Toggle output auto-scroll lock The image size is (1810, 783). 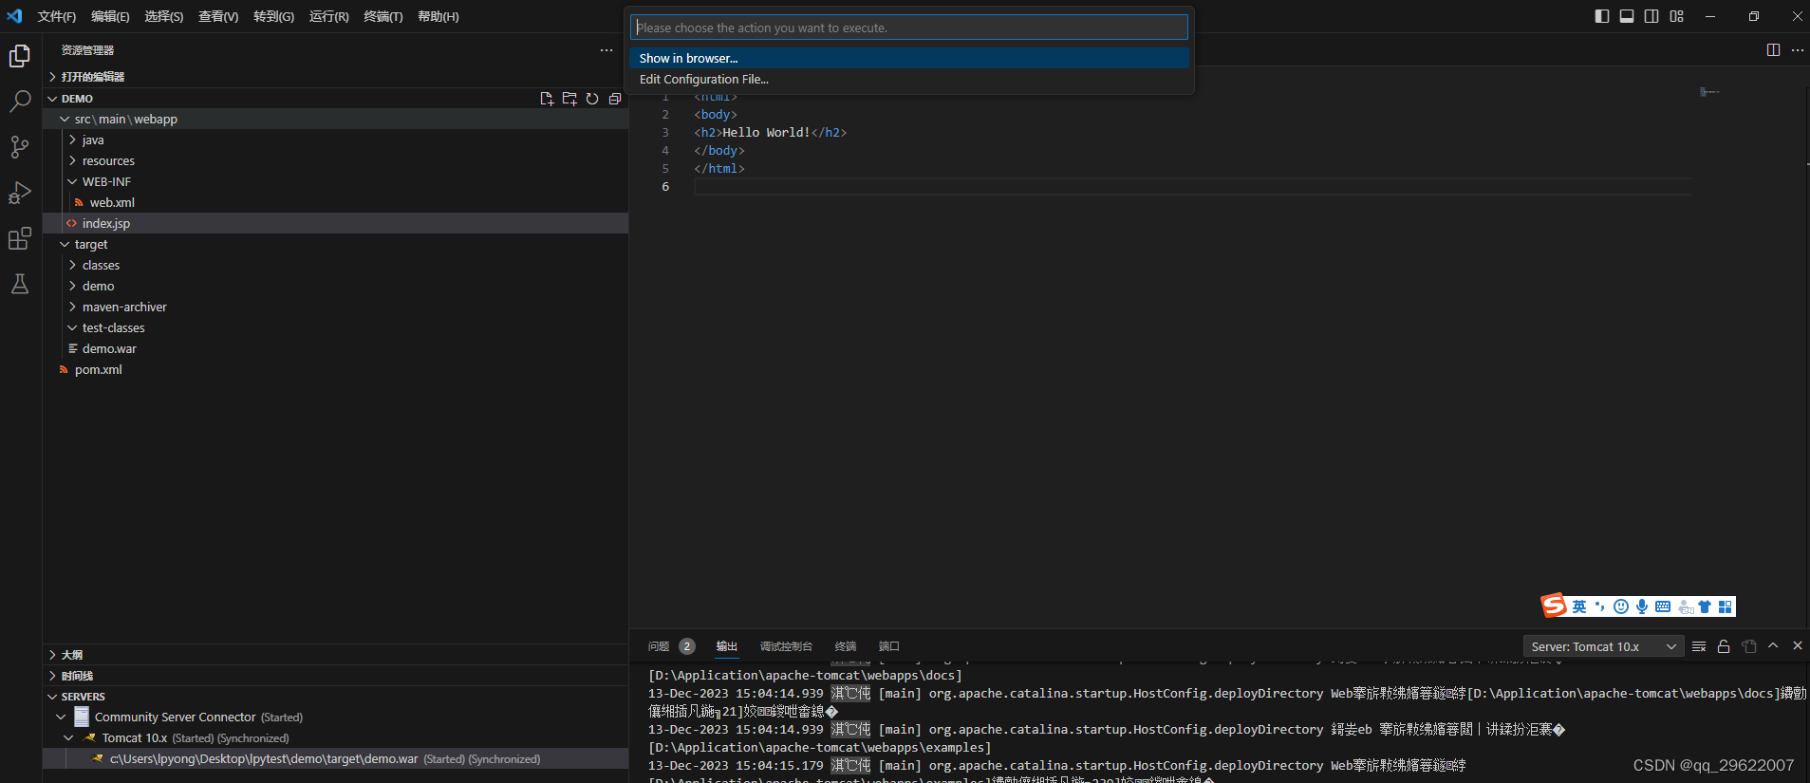pos(1724,646)
